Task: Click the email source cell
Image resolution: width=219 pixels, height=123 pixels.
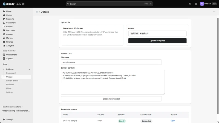Action: [100, 121]
